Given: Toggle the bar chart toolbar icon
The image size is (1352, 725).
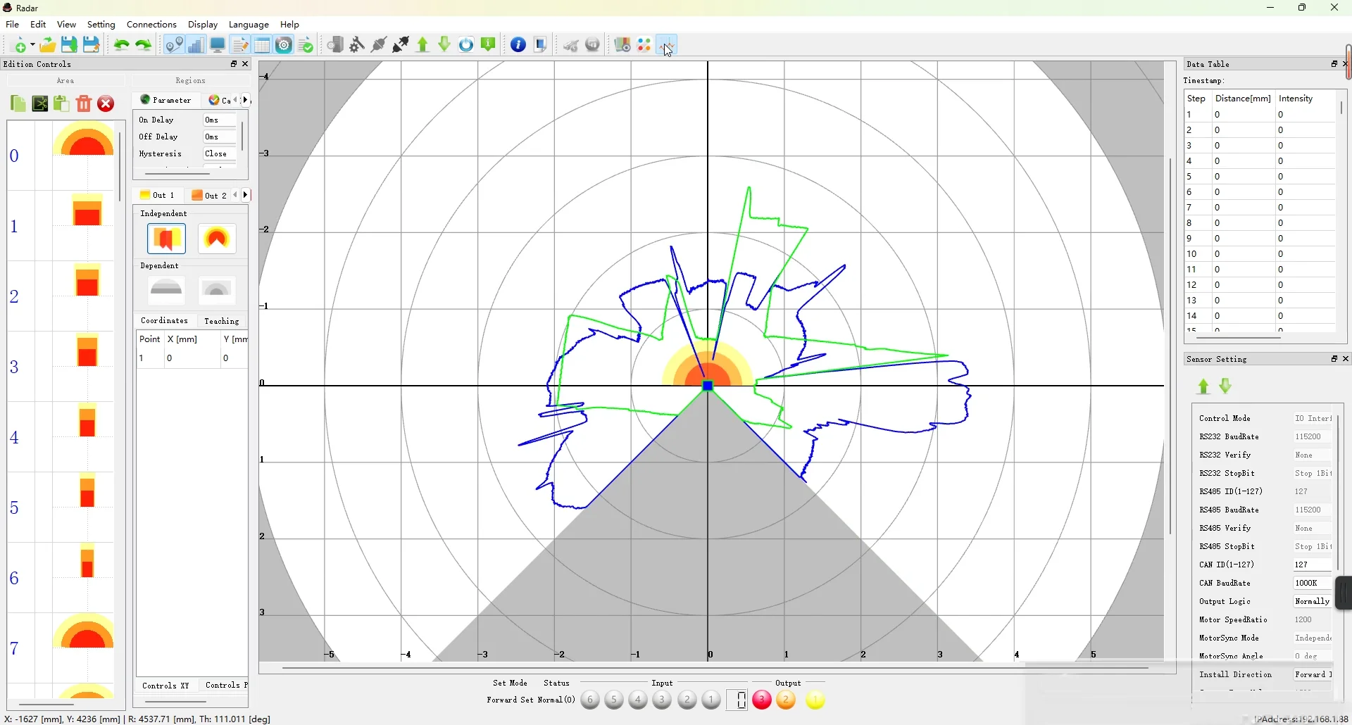Looking at the screenshot, I should [196, 45].
